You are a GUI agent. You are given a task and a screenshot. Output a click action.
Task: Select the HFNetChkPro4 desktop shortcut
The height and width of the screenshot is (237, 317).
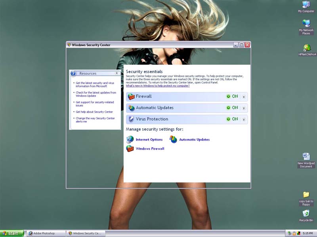pos(307,50)
